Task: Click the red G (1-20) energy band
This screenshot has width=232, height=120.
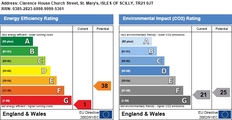Action: pyautogui.click(x=36, y=100)
